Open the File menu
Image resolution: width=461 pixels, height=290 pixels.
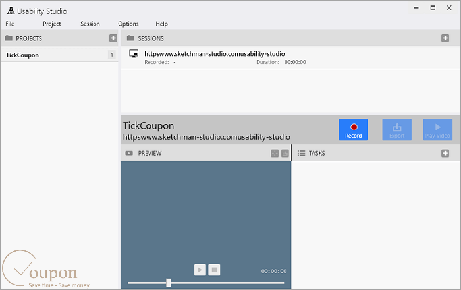pos(10,24)
